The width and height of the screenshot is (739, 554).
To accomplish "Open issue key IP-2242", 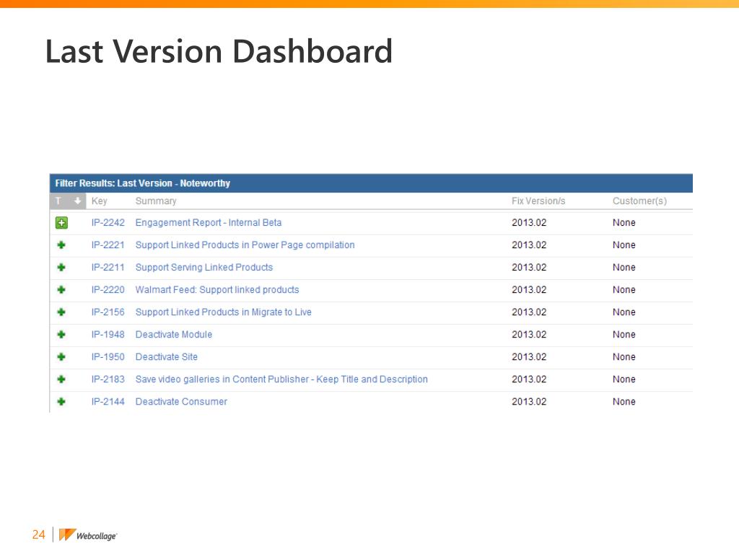I will coord(108,222).
